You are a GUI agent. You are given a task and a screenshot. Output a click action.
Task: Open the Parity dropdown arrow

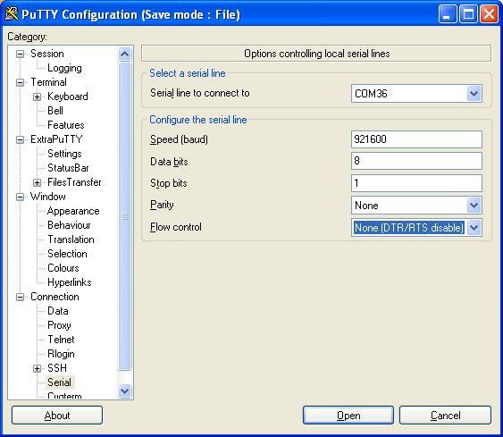[x=474, y=205]
